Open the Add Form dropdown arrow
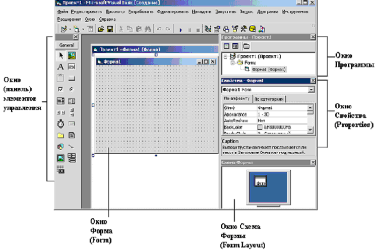This screenshot has height=251, width=378. pos(83,29)
